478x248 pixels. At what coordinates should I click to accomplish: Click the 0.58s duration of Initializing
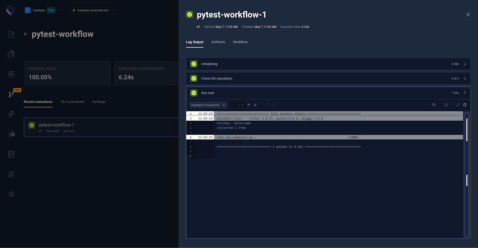455,64
